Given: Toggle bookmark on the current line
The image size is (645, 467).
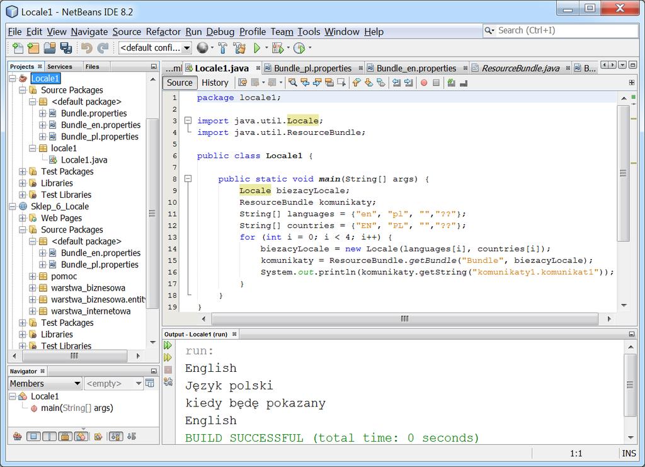Looking at the screenshot, I should pos(381,83).
